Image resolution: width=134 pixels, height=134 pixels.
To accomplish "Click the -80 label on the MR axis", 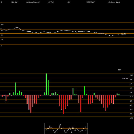I will coord(131,114).
